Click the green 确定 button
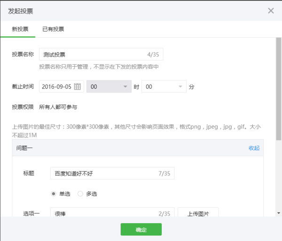Image resolution: width=282 pixels, height=241 pixels. pos(141,229)
